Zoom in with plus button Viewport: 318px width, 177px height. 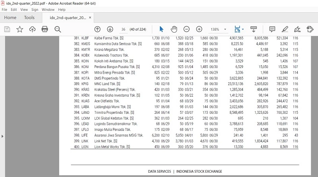pyautogui.click(x=199, y=29)
